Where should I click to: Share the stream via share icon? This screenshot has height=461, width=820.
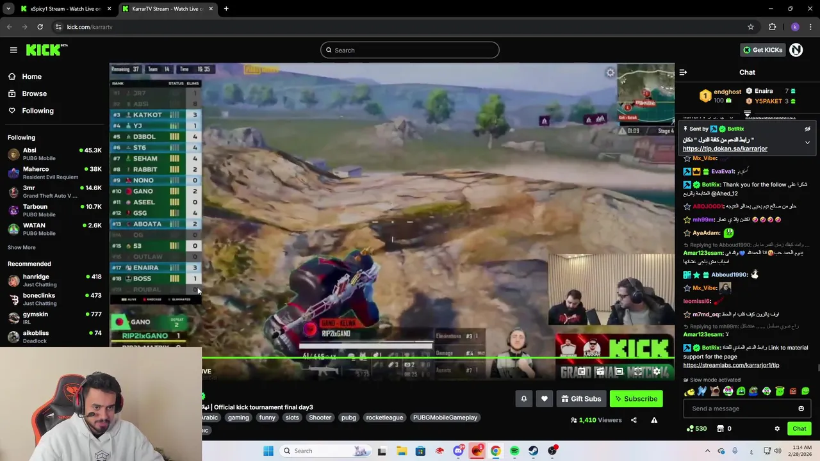[634, 420]
